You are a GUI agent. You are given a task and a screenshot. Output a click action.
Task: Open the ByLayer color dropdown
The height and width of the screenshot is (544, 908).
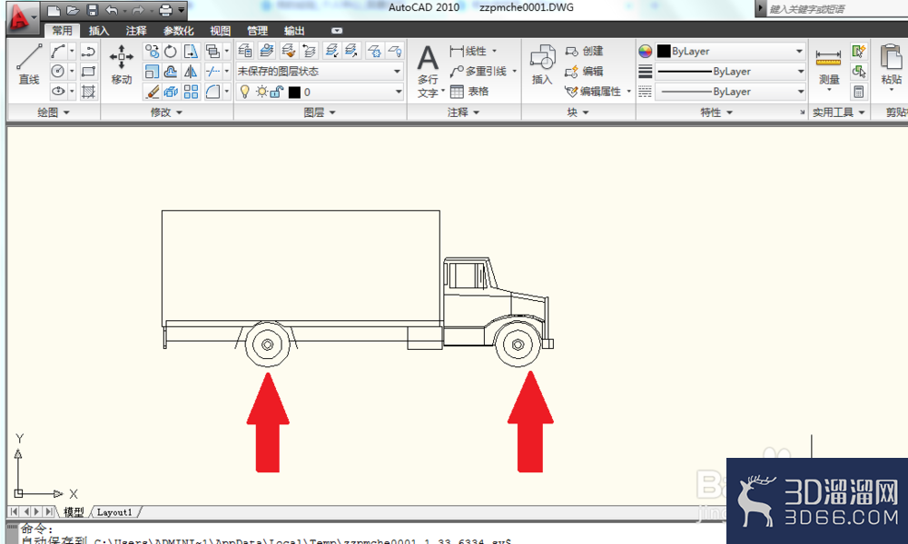[x=730, y=52]
